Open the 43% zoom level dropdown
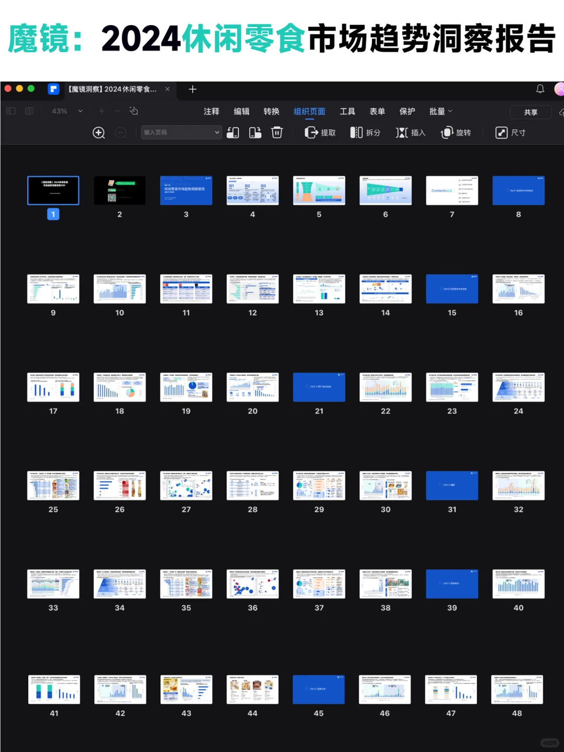Image resolution: width=564 pixels, height=752 pixels. coord(67,111)
